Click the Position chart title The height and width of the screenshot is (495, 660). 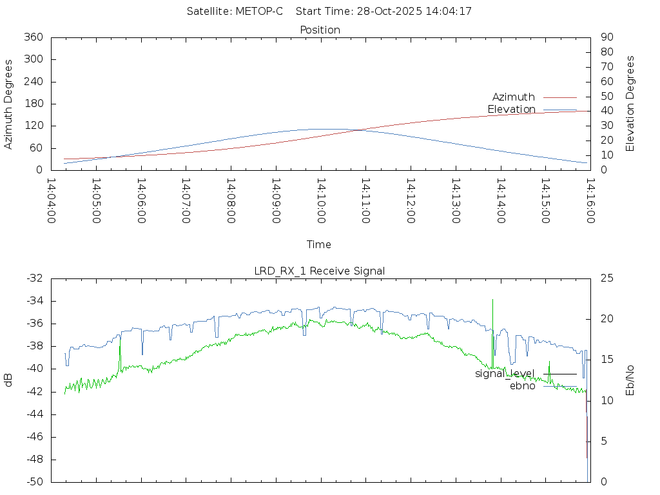tap(320, 30)
